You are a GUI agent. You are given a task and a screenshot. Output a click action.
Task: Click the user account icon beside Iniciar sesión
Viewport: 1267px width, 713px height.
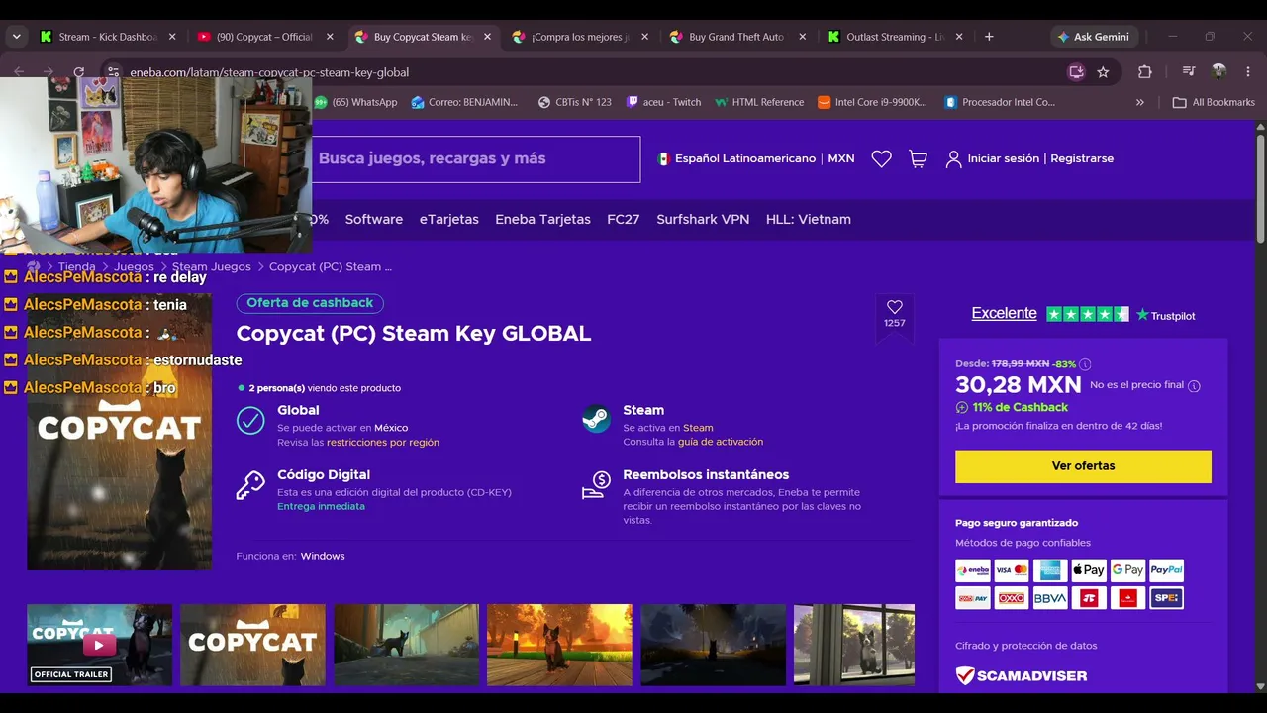tap(953, 158)
